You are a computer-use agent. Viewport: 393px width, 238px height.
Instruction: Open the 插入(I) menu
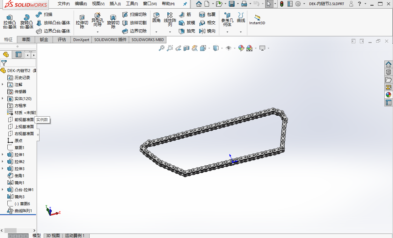click(x=115, y=4)
